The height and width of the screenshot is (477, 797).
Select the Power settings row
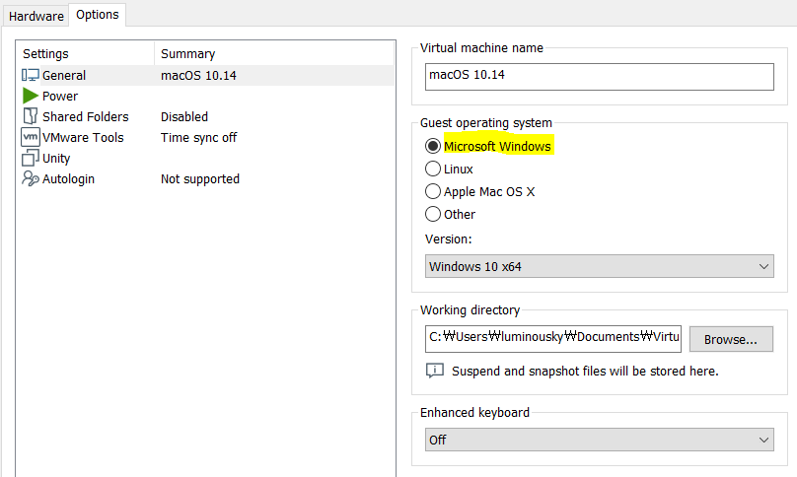[x=207, y=96]
